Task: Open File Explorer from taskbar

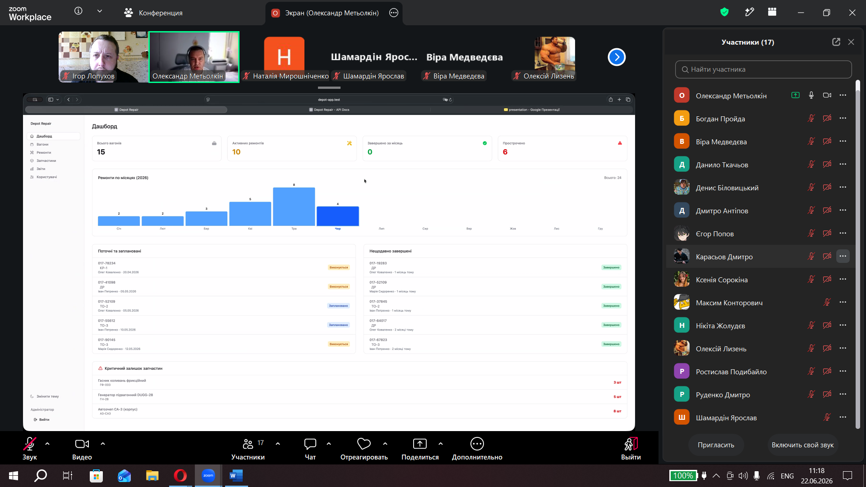Action: (152, 476)
